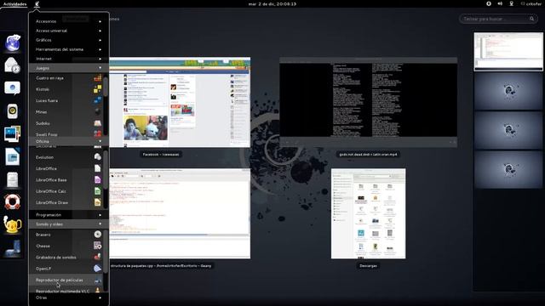Activate the Facebook - Iceweasel window
Image resolution: width=545 pixels, height=306 pixels.
click(x=180, y=102)
